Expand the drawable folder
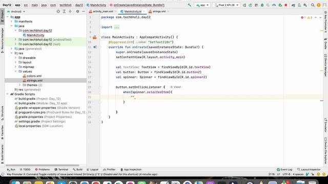 point(15,58)
